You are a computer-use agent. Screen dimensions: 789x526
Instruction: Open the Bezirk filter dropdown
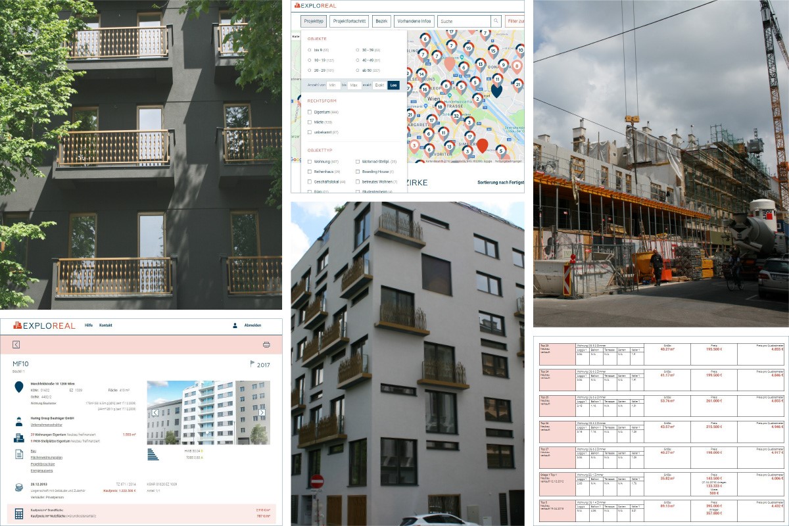[x=381, y=21]
